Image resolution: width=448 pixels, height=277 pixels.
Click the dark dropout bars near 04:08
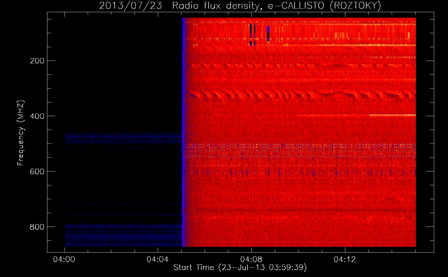point(252,34)
